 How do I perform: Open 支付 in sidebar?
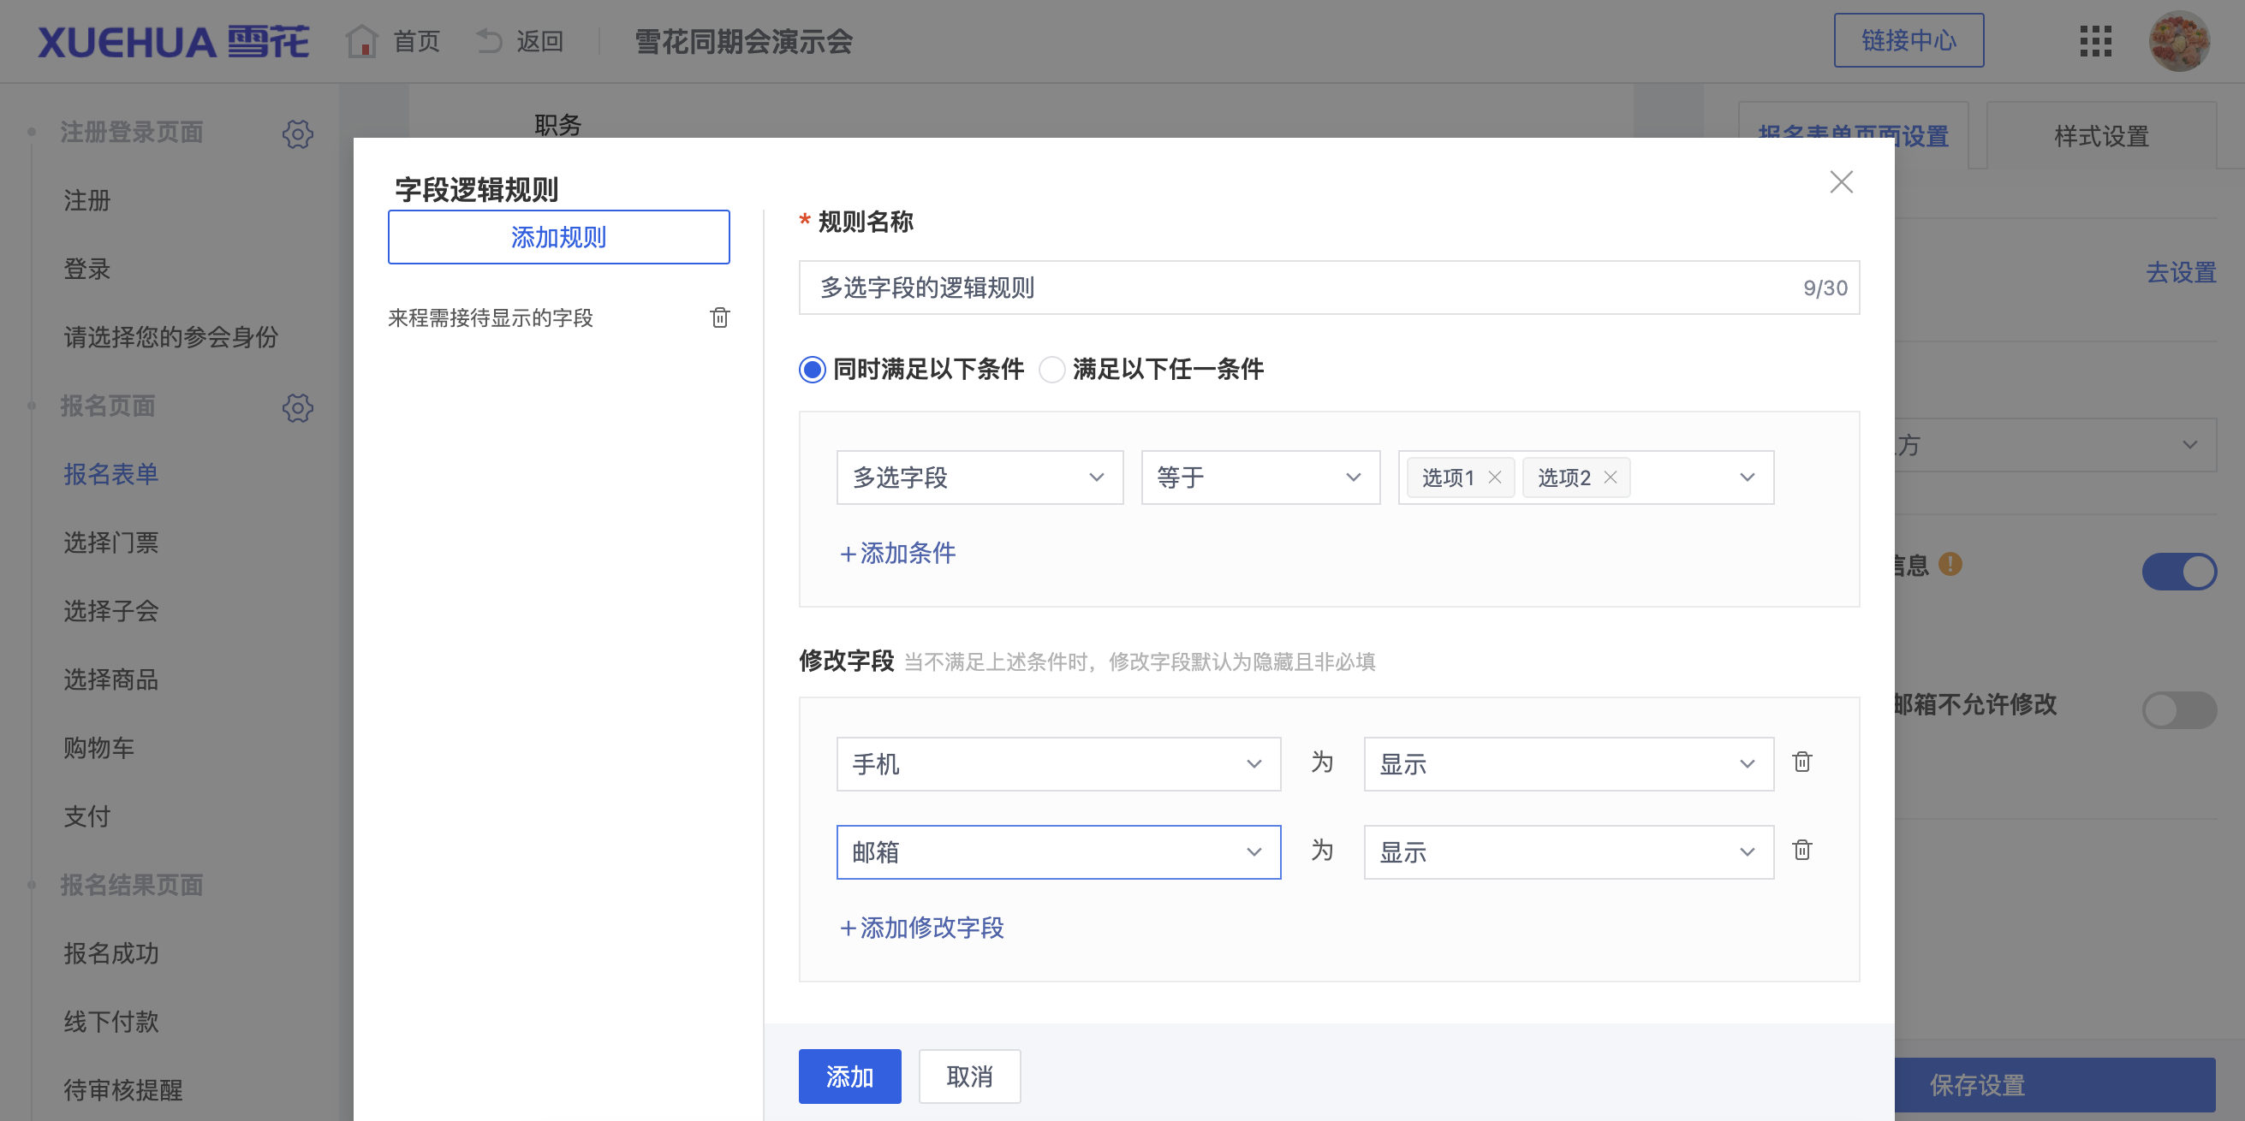point(87,816)
